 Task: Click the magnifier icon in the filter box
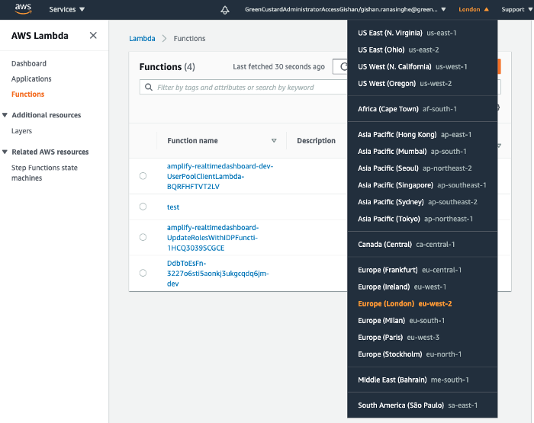pos(148,88)
